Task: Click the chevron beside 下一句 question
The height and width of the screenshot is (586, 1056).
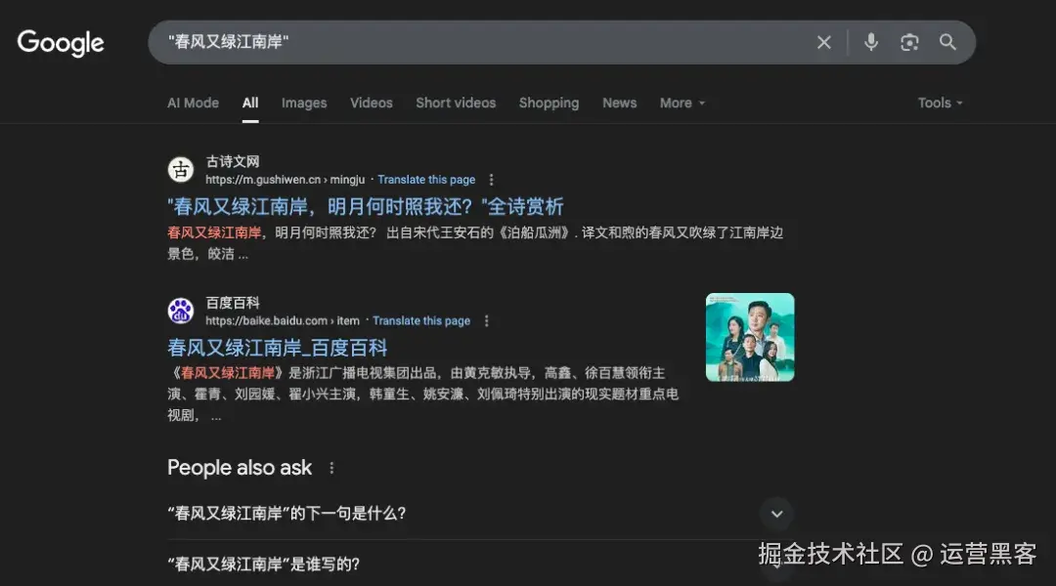Action: [776, 514]
